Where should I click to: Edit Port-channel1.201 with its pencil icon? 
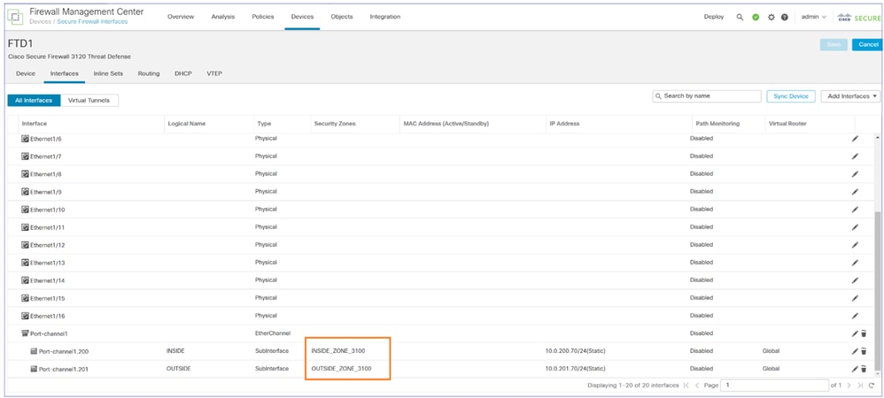click(x=855, y=370)
